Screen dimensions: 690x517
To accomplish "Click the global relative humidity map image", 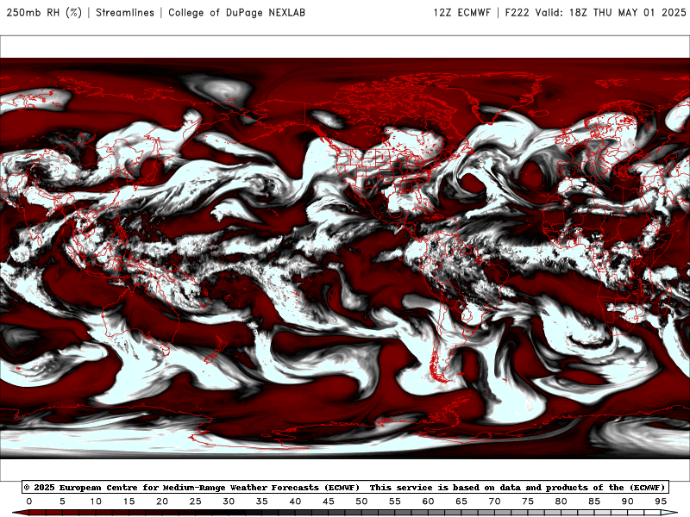I will [x=345, y=258].
